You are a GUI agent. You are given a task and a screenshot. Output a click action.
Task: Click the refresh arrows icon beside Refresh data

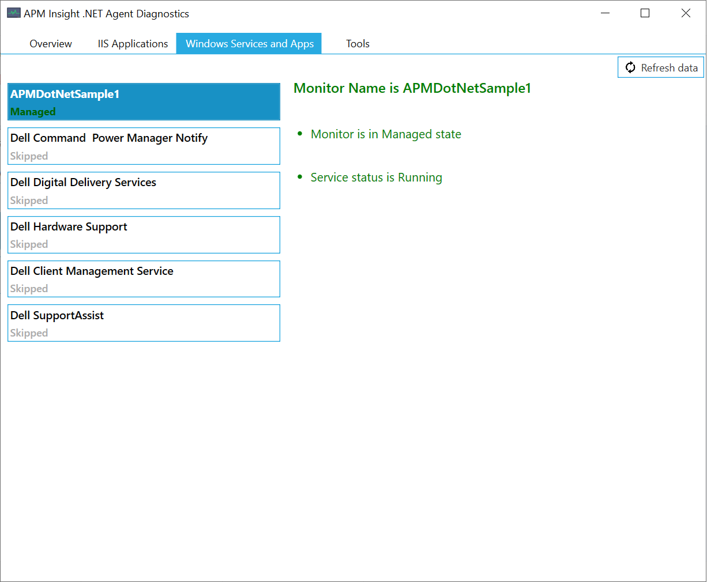[x=631, y=67]
